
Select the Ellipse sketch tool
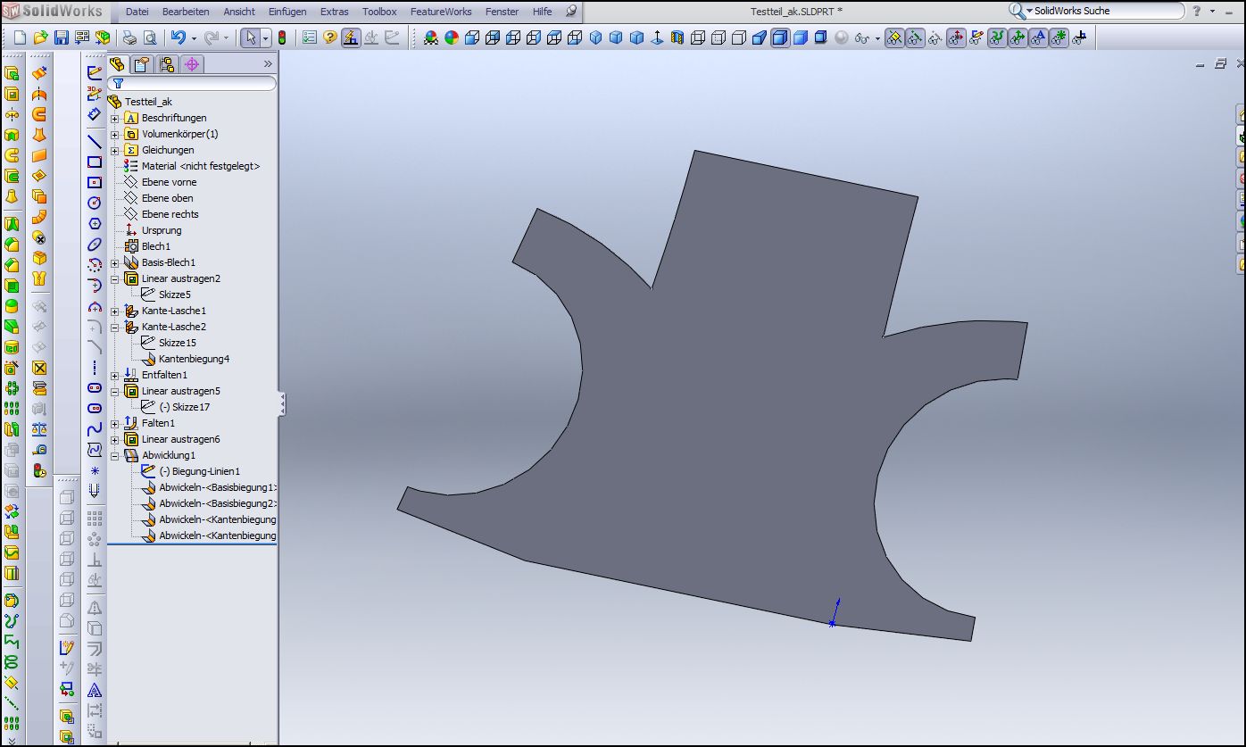coord(95,245)
